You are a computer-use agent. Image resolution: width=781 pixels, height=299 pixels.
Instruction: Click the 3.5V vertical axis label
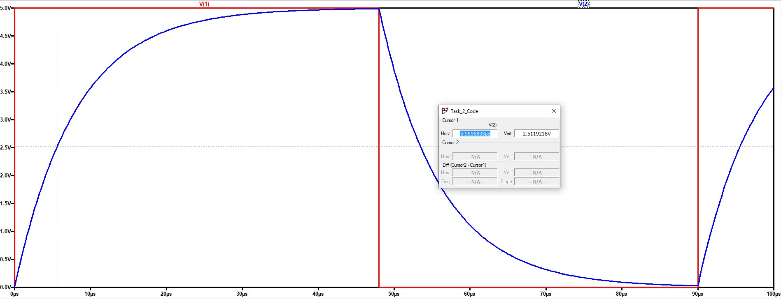[6, 92]
